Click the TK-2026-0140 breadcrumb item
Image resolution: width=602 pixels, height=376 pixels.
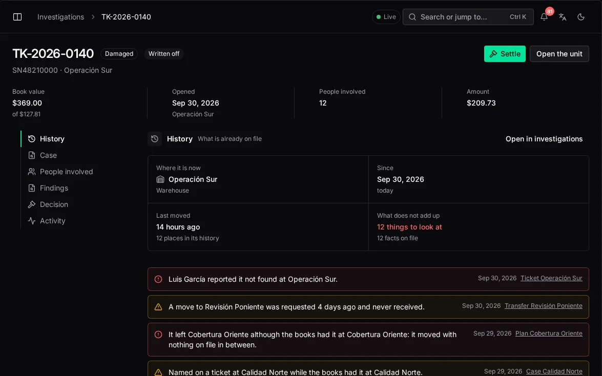tap(127, 17)
